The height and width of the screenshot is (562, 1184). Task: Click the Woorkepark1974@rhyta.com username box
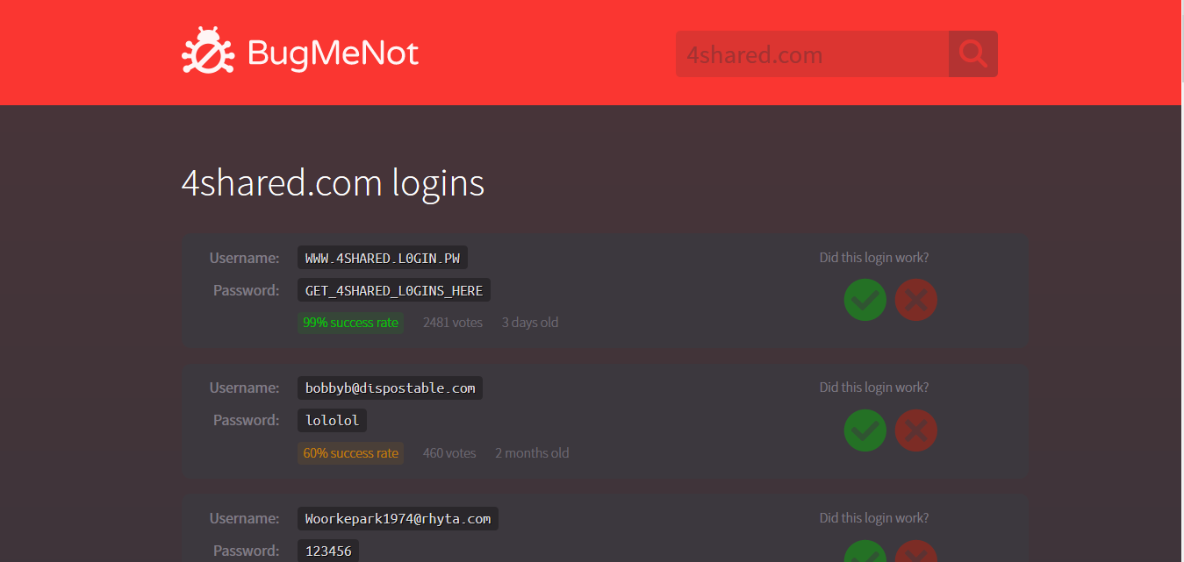(x=398, y=518)
